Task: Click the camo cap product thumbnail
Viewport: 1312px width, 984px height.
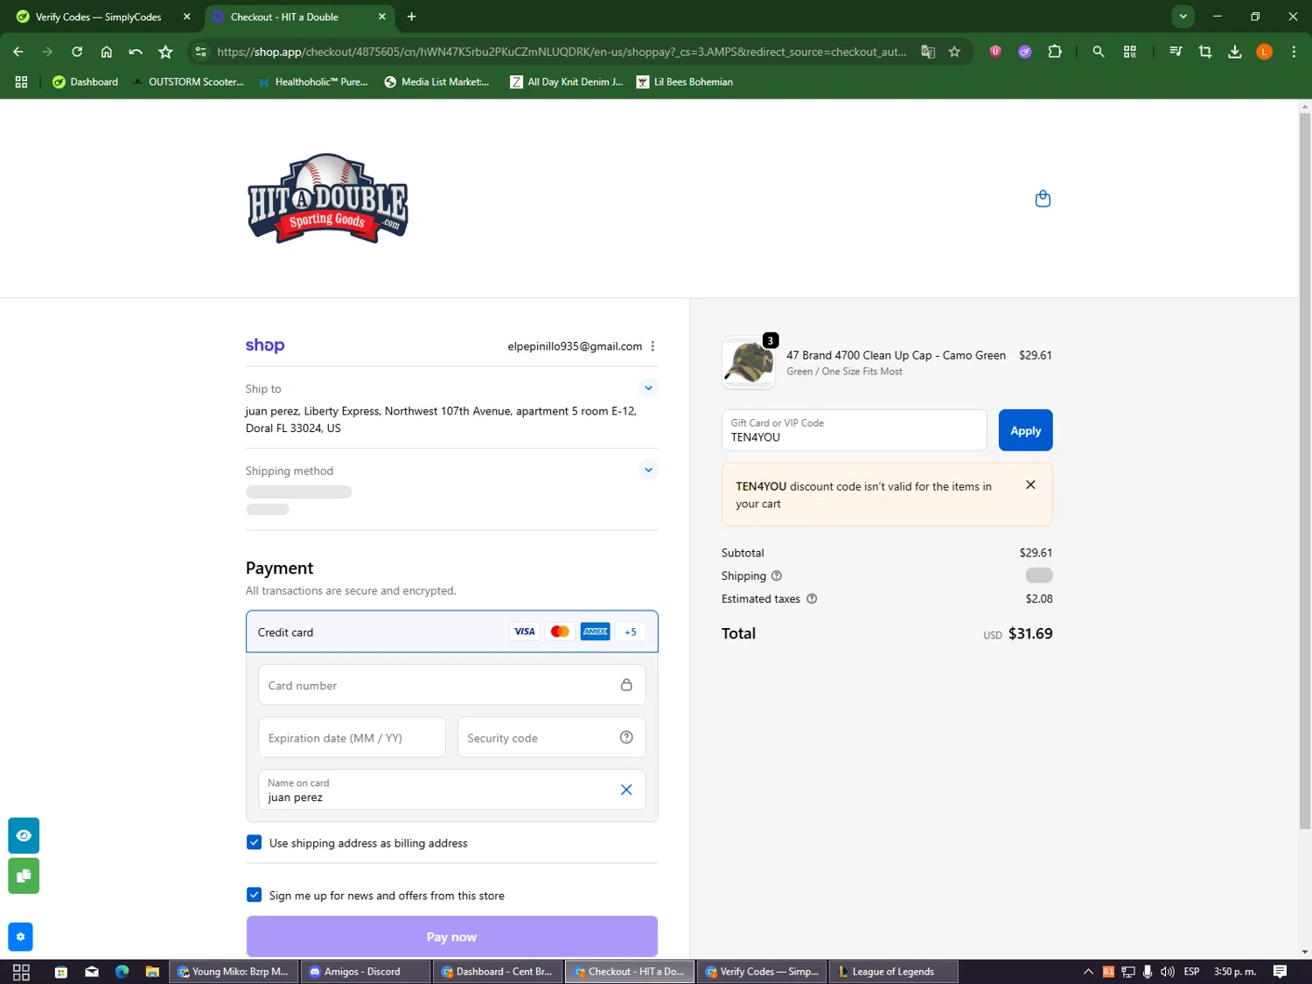Action: [749, 362]
